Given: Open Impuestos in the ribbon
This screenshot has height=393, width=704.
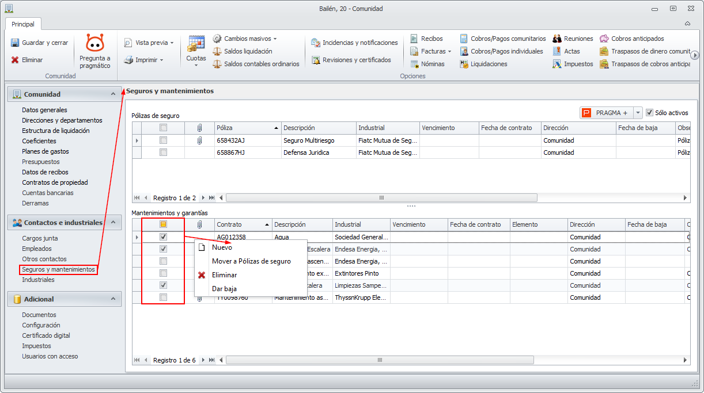Looking at the screenshot, I should pos(573,64).
